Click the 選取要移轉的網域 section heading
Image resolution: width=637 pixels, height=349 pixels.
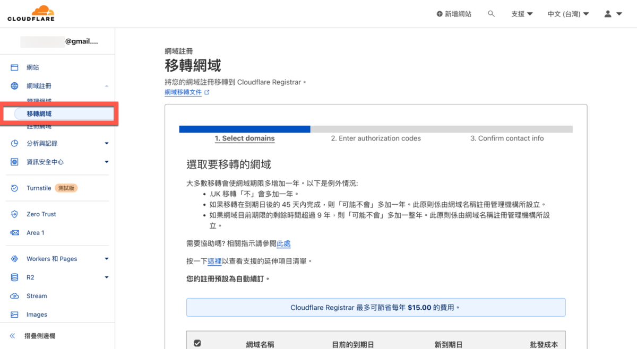tap(229, 164)
